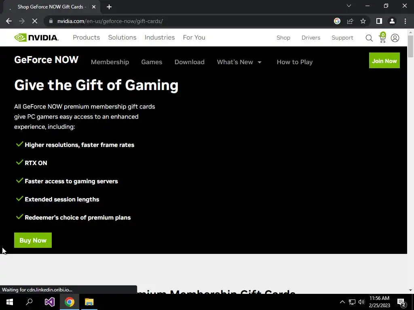Open File Explorer from taskbar

click(x=89, y=302)
